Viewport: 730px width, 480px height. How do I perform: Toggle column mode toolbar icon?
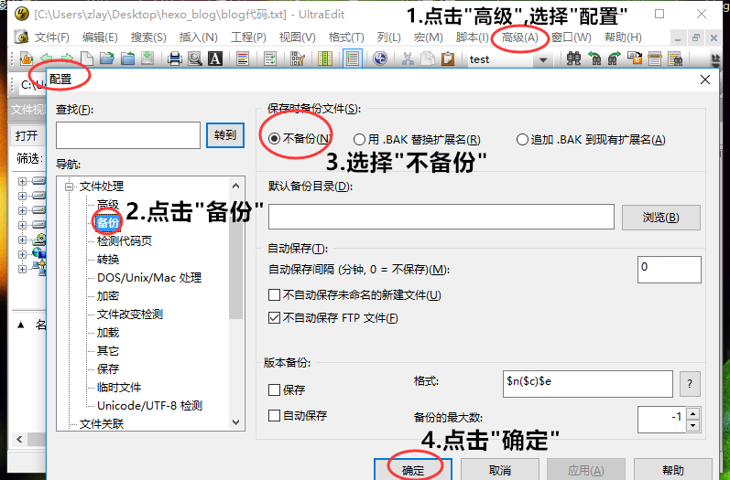324,59
